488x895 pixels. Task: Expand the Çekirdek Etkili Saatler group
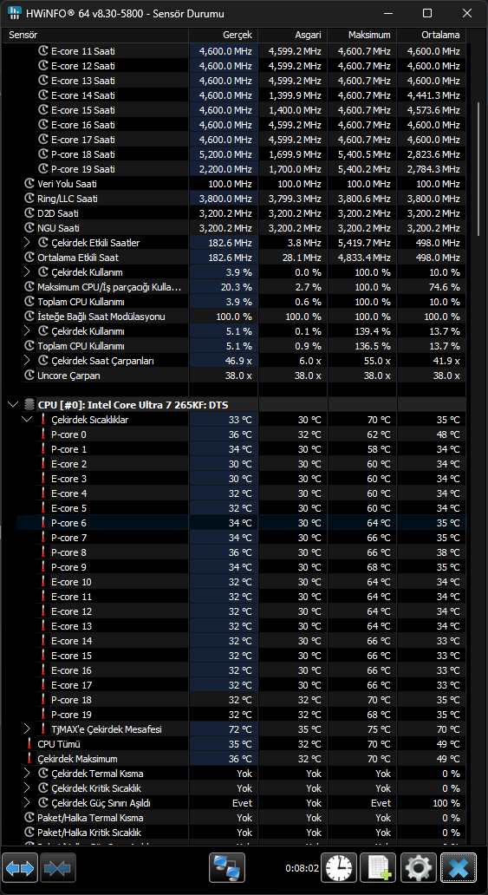[27, 243]
